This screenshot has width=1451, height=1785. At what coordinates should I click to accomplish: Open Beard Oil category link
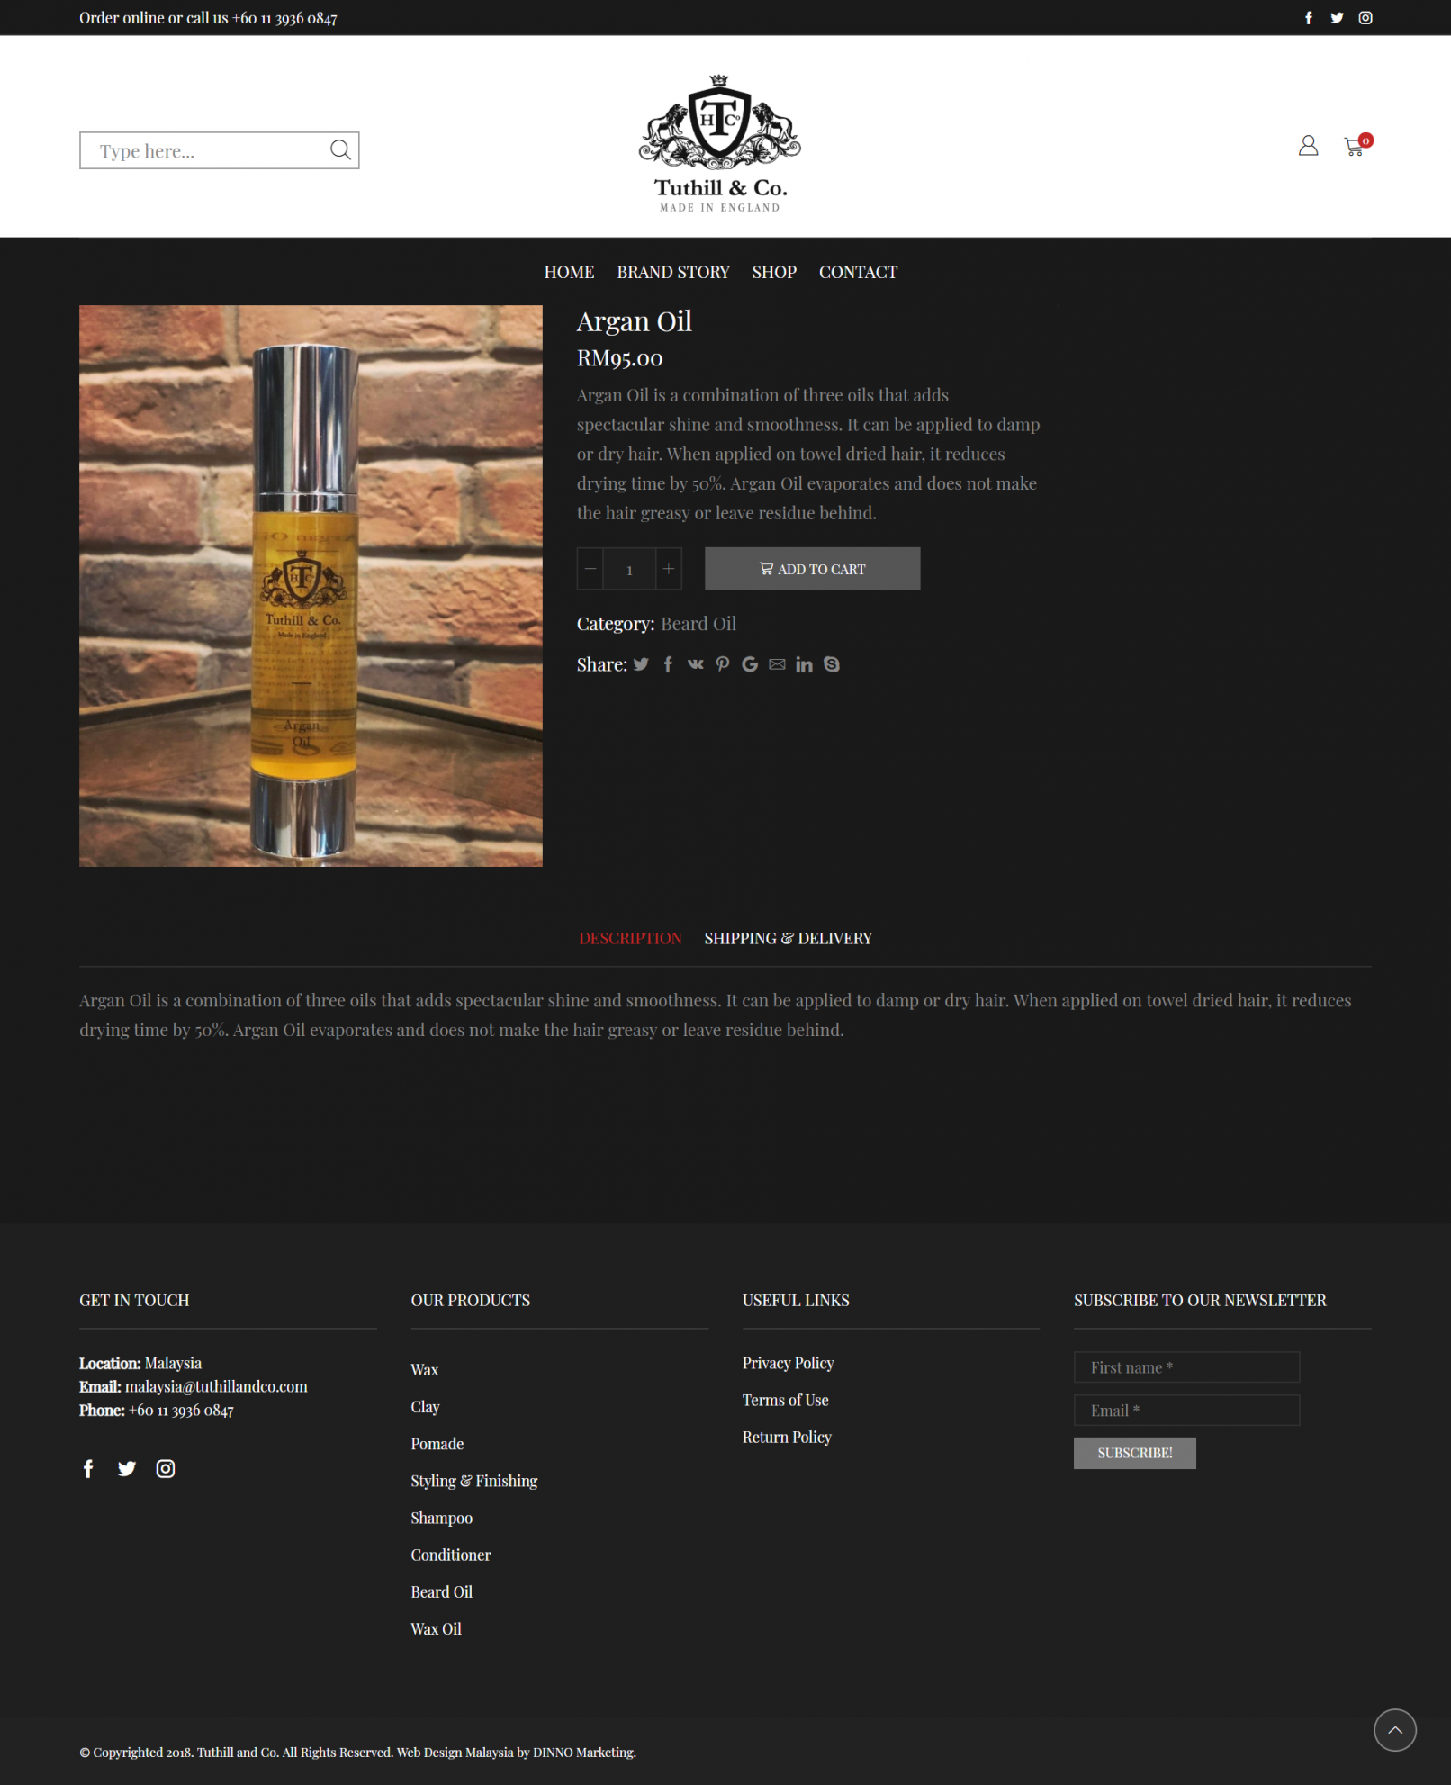[698, 624]
